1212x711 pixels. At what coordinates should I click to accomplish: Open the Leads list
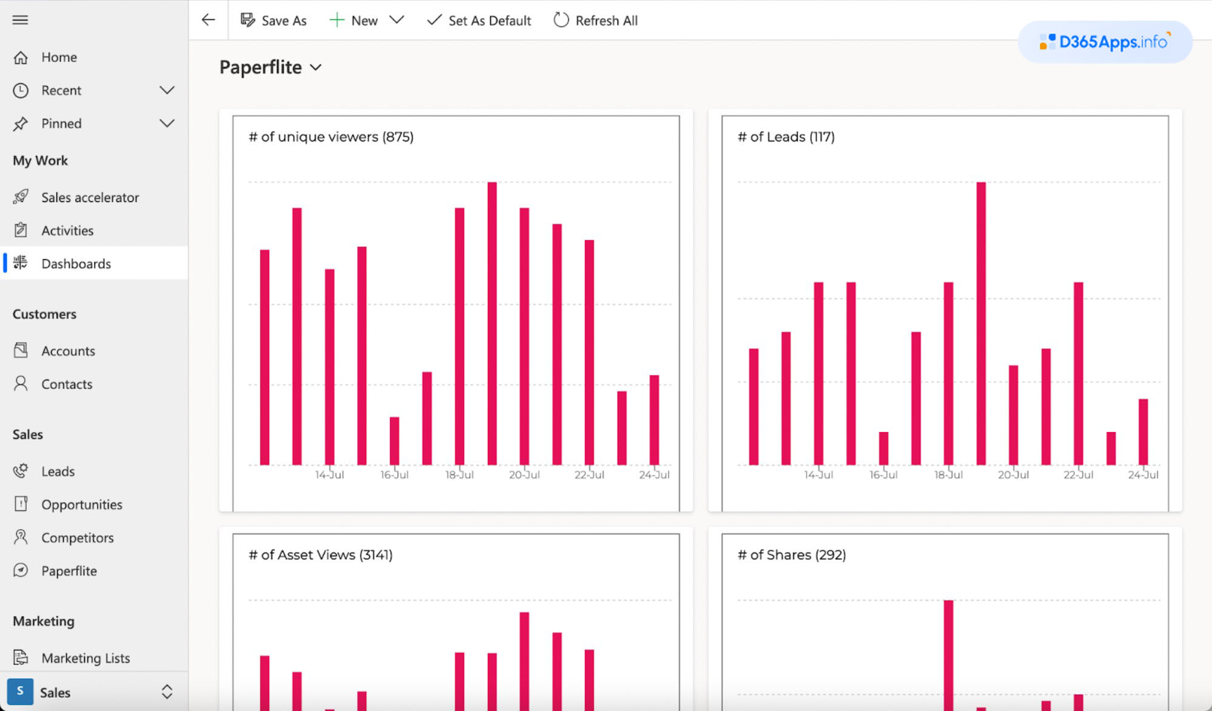click(x=58, y=471)
